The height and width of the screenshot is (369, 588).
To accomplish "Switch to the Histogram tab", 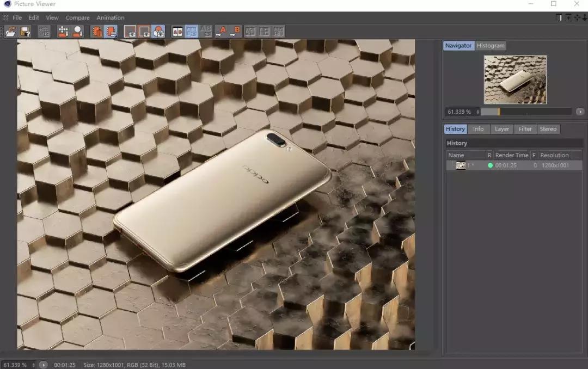I will (x=491, y=46).
